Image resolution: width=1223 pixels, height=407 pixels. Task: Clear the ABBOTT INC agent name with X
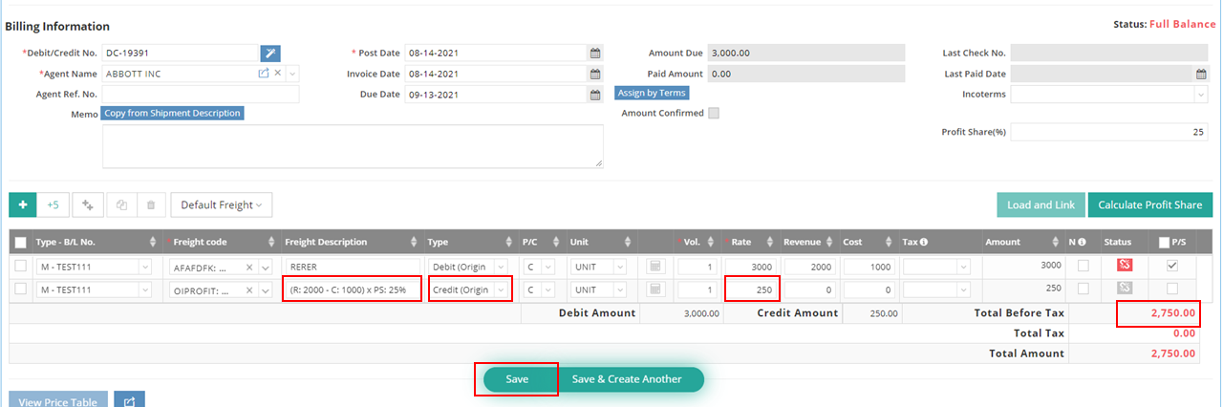278,74
